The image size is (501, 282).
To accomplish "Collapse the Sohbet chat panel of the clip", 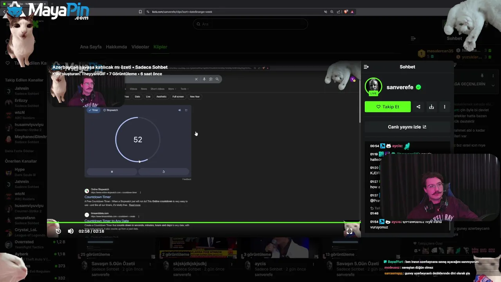I will point(366,67).
